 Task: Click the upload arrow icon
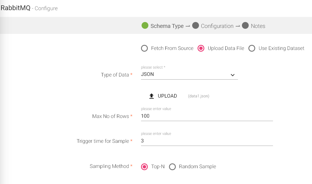151,96
